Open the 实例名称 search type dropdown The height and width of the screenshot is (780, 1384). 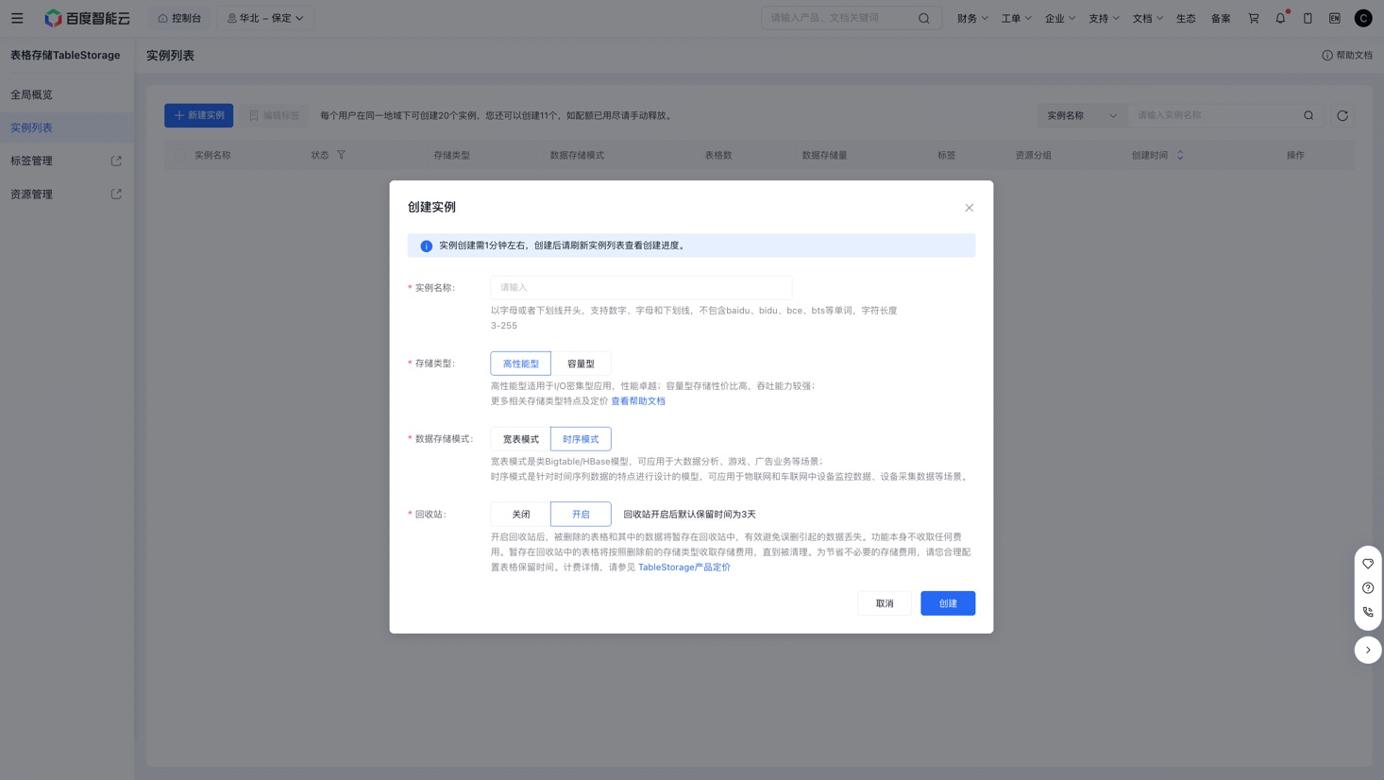[1081, 115]
